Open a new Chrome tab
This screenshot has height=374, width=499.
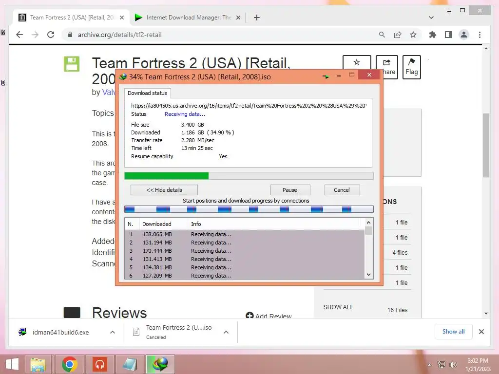[x=257, y=18]
